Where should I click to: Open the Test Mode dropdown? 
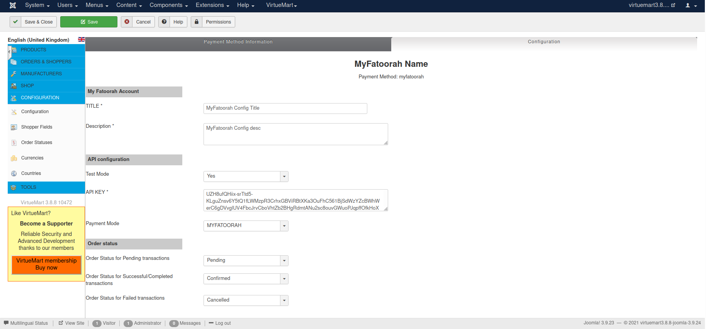pyautogui.click(x=284, y=176)
